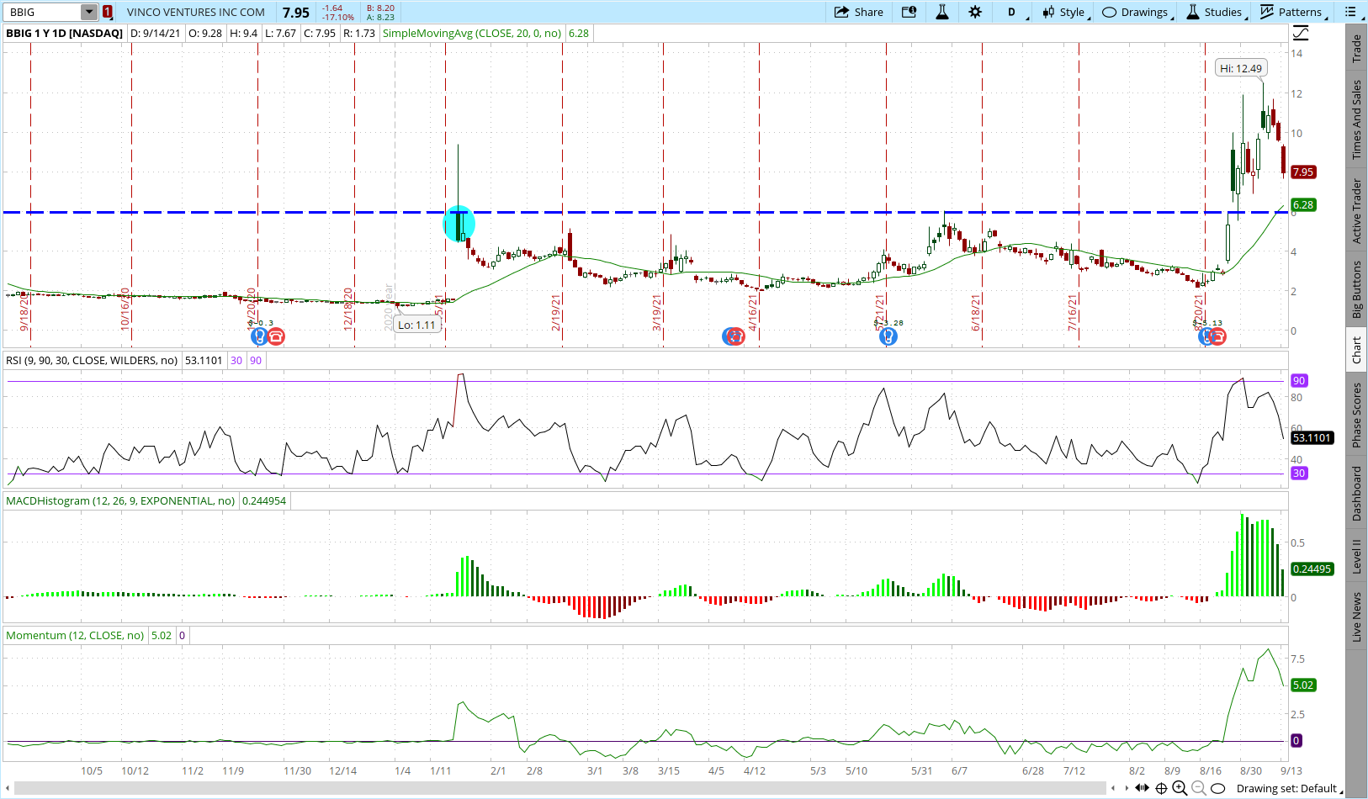Click the Patterns button
Image resolution: width=1368 pixels, height=799 pixels.
1292,12
